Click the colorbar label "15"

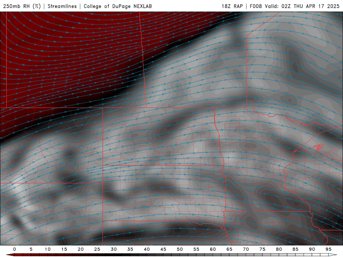click(x=64, y=249)
